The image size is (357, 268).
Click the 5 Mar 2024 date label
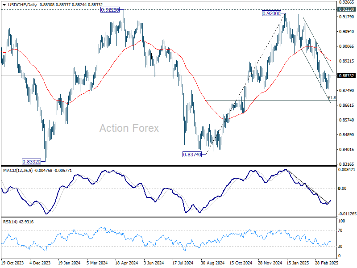click(97, 263)
